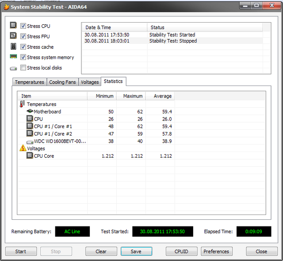283x261 pixels.
Task: Uncheck the Stress CPU checkbox
Action: tap(23, 26)
